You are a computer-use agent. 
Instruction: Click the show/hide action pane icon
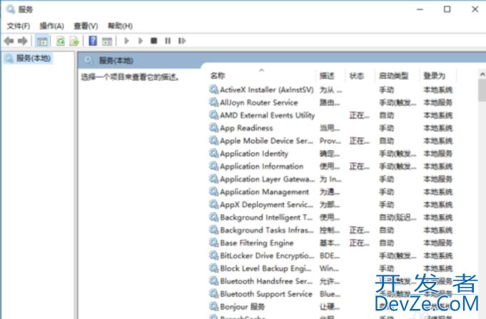pyautogui.click(x=107, y=41)
